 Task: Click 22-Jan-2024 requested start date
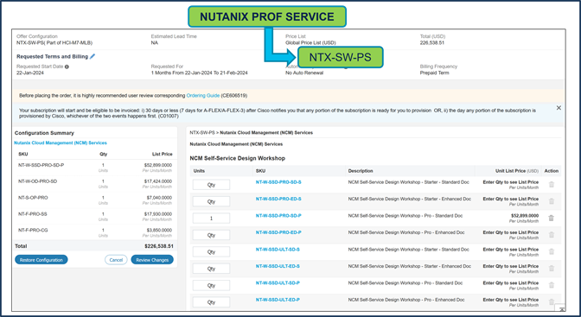(30, 73)
